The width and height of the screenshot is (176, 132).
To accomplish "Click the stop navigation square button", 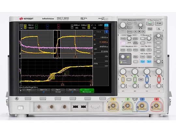I will click(x=139, y=32).
